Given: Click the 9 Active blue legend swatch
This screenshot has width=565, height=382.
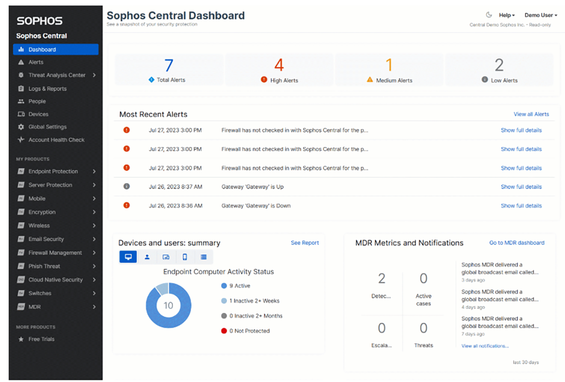Looking at the screenshot, I should tap(224, 286).
